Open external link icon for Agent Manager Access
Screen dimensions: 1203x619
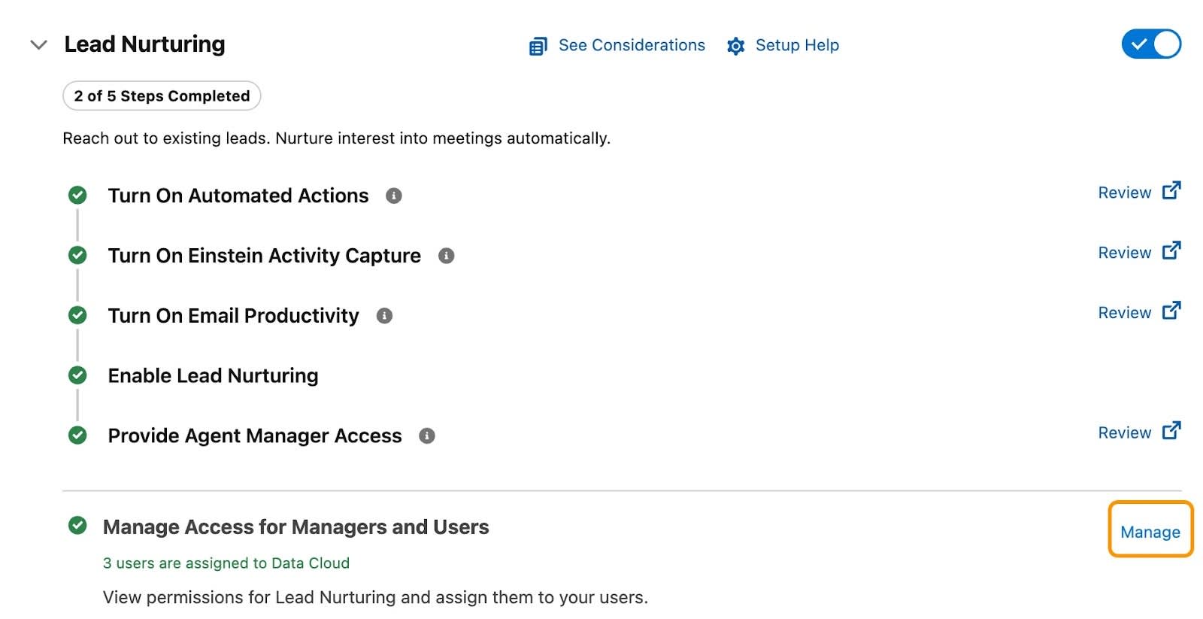(x=1171, y=431)
